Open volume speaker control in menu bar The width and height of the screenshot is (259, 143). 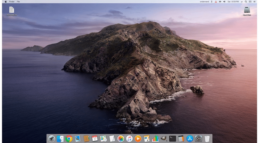(225, 1)
